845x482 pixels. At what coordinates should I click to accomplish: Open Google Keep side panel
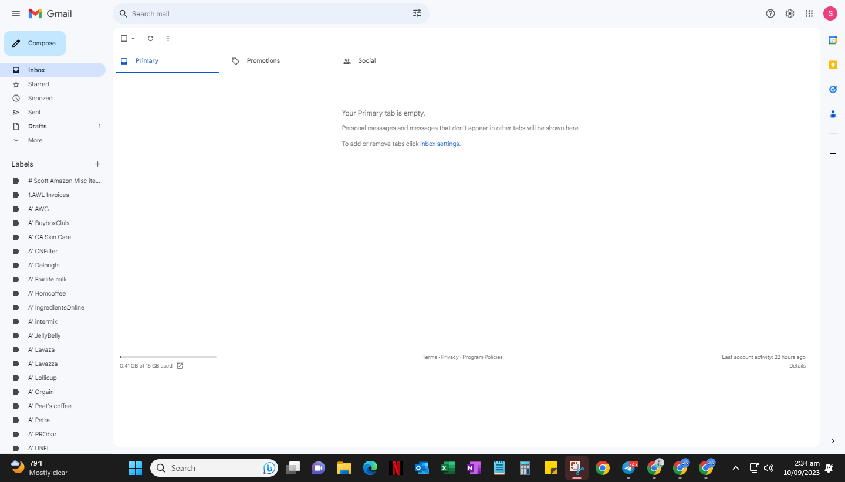pos(833,65)
